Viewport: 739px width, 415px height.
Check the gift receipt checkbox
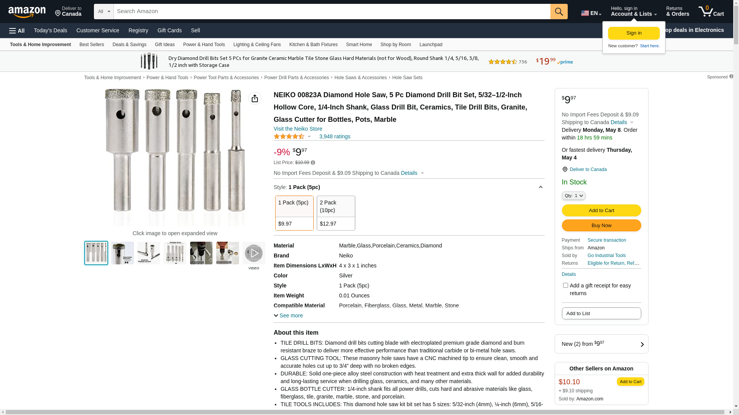[x=565, y=286]
